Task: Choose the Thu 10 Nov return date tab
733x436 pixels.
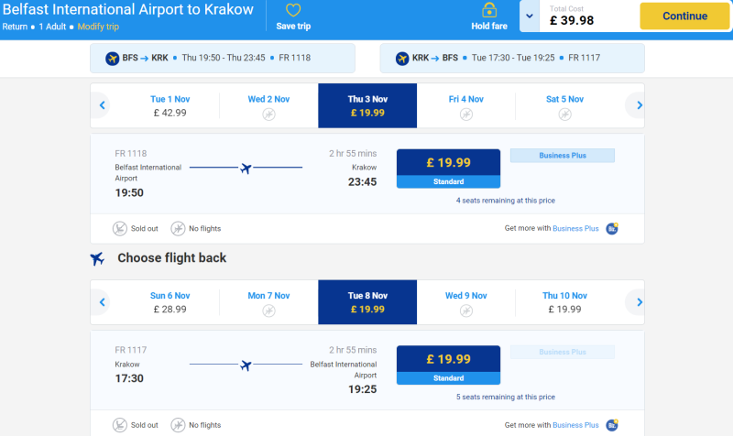Action: pyautogui.click(x=564, y=302)
